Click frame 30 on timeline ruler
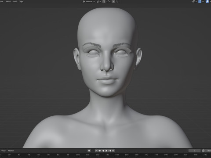 (x=9, y=155)
